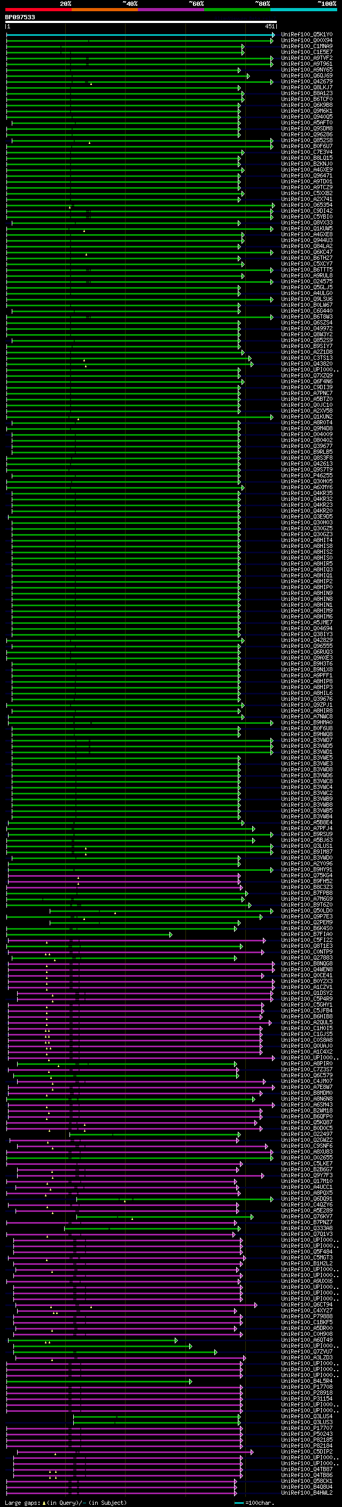Select UniRef100_P28918 in the list
Image resolution: width=342 pixels, height=1507 pixels.
point(306,1393)
